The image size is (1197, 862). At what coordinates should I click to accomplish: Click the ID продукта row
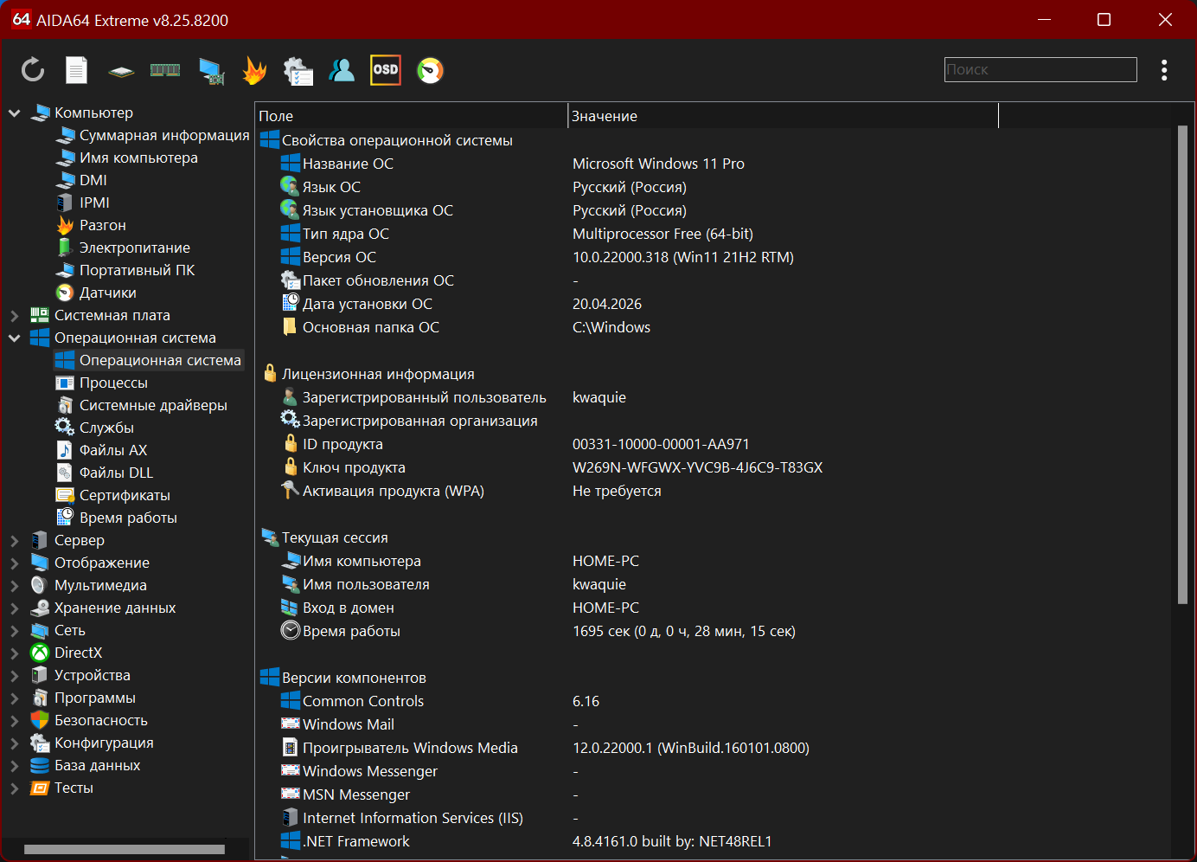pos(715,444)
